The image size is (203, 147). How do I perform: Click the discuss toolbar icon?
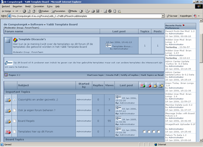point(105,11)
